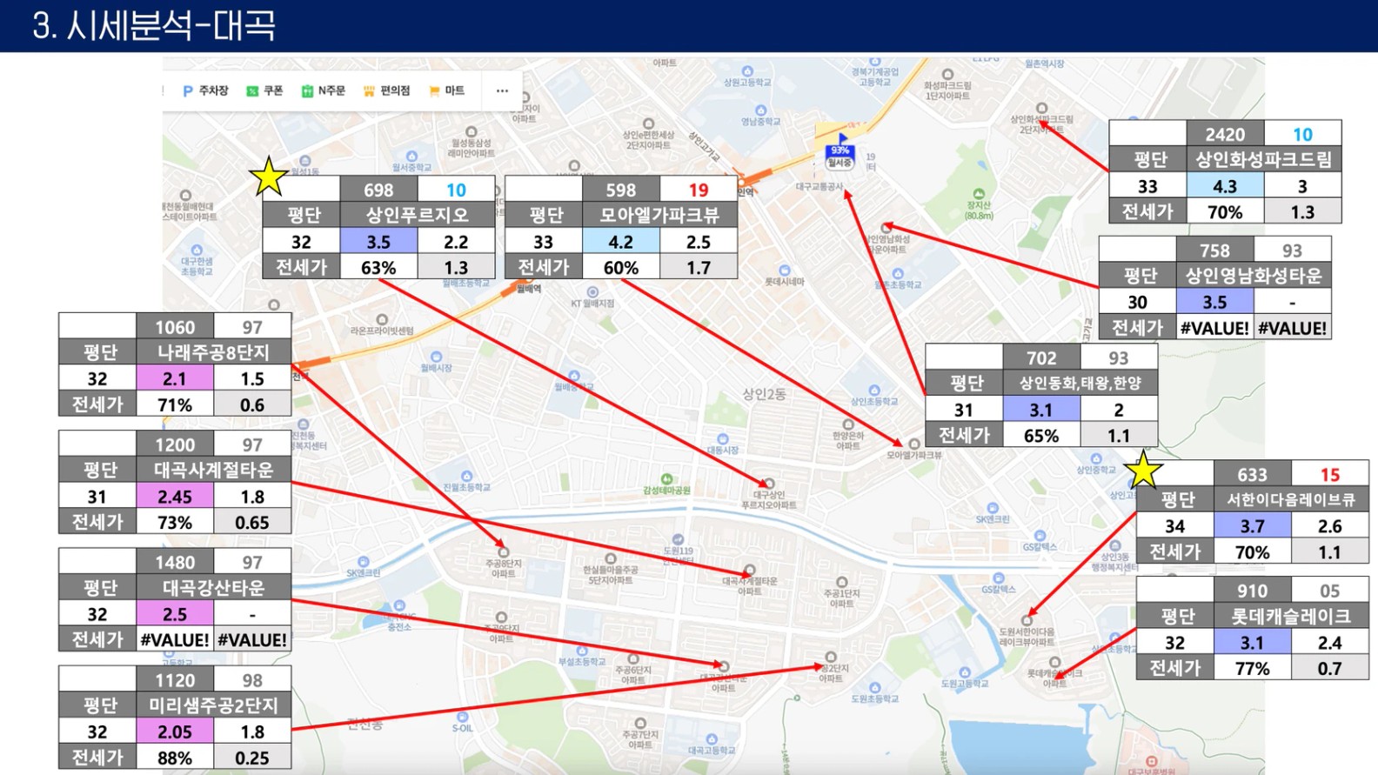1378x775 pixels.
Task: Select the 대곡강산타운 table header cell
Action: click(213, 587)
